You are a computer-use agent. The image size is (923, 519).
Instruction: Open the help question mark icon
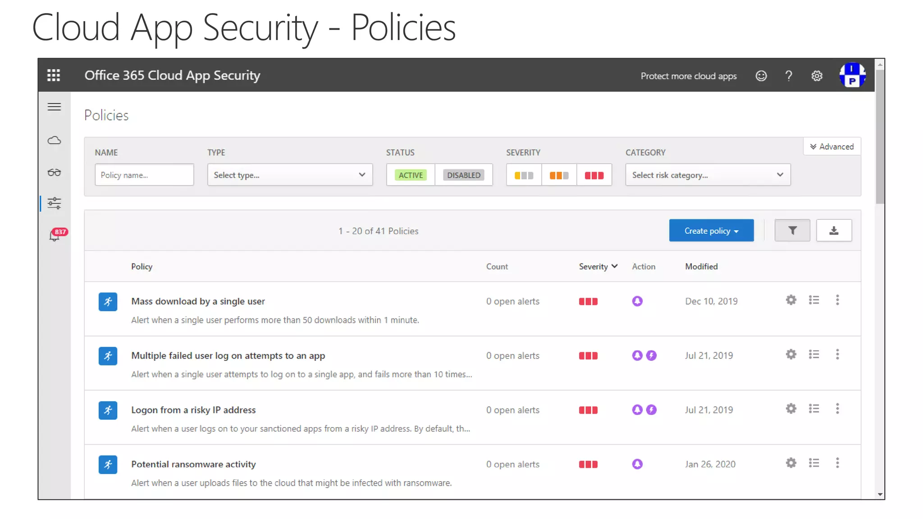pyautogui.click(x=788, y=76)
